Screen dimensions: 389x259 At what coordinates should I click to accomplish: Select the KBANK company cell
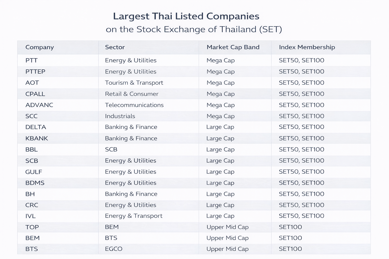(x=37, y=138)
